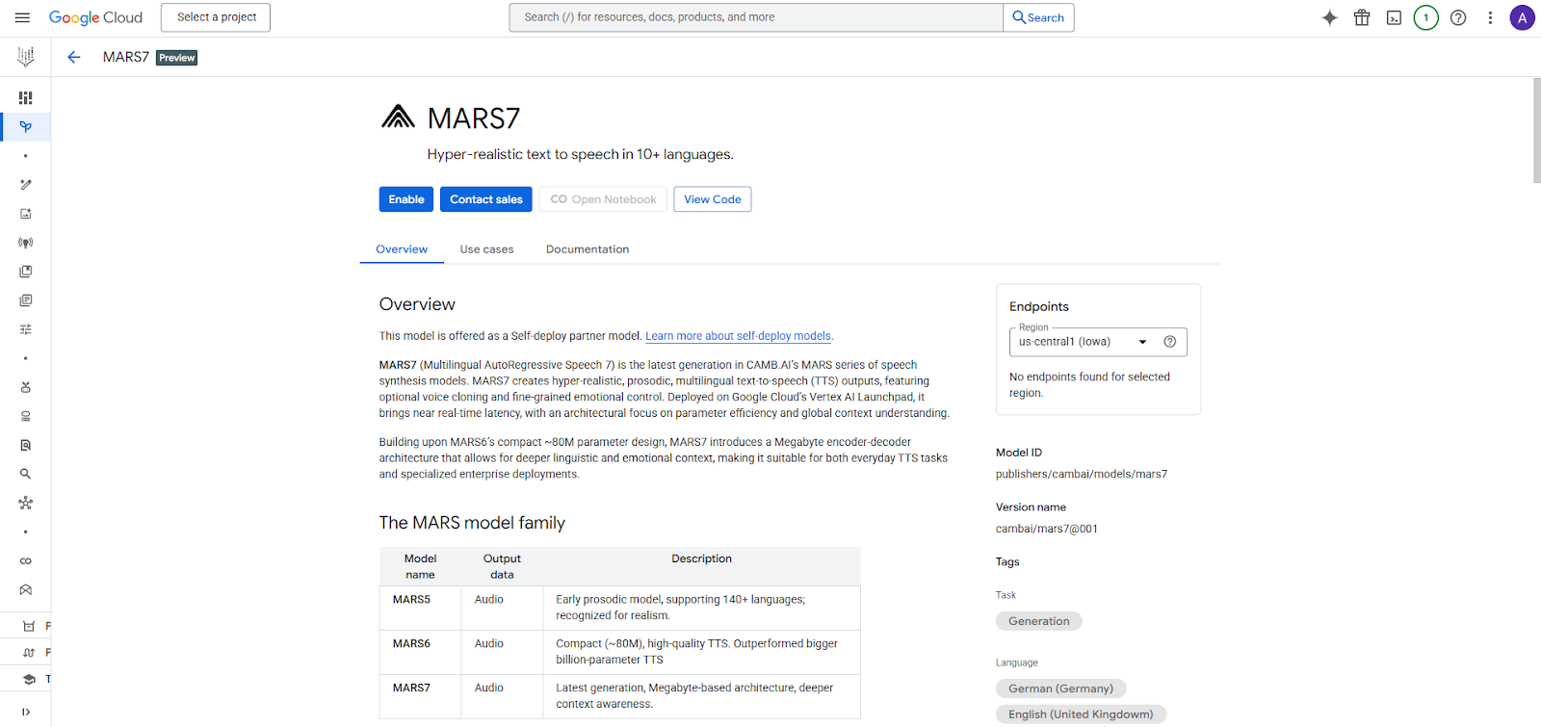The width and height of the screenshot is (1541, 727).
Task: Click the resource search input field
Action: 756,17
